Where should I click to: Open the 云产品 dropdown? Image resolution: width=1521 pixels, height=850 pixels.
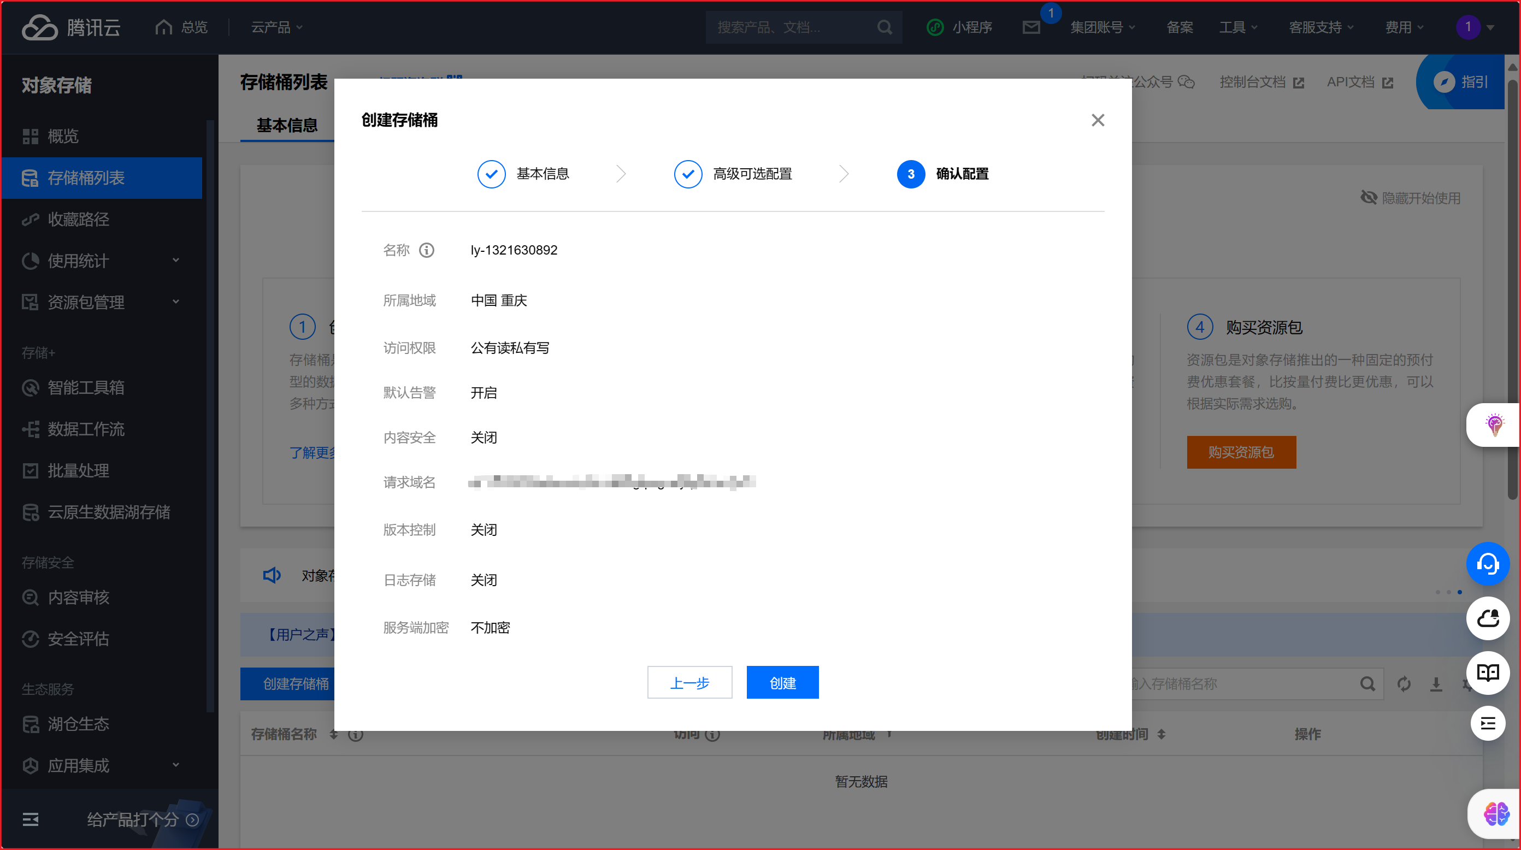click(276, 27)
